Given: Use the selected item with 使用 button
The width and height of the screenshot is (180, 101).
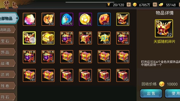Looking at the screenshot, I should click(x=172, y=93).
